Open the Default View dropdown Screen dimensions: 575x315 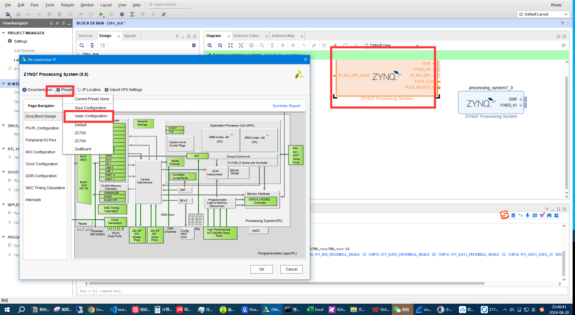[392, 45]
